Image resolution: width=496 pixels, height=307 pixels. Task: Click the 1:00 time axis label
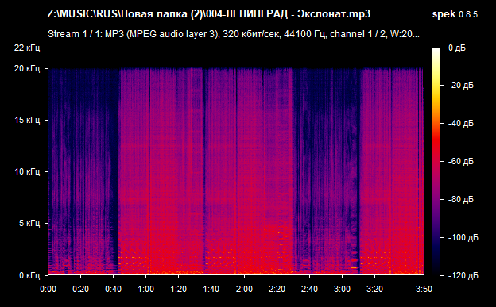click(145, 289)
